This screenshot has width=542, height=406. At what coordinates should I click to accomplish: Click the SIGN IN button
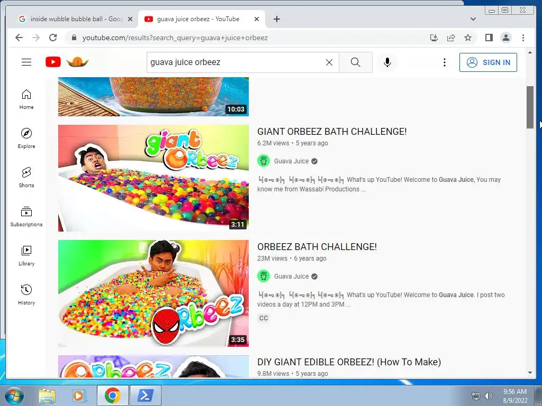pos(488,62)
